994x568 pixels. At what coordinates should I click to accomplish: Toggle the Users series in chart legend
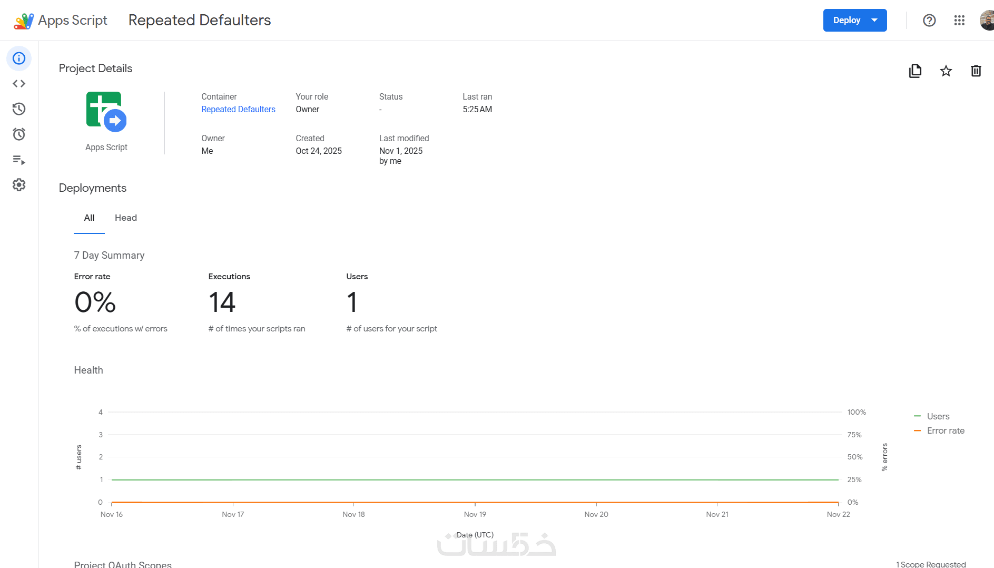pos(938,416)
